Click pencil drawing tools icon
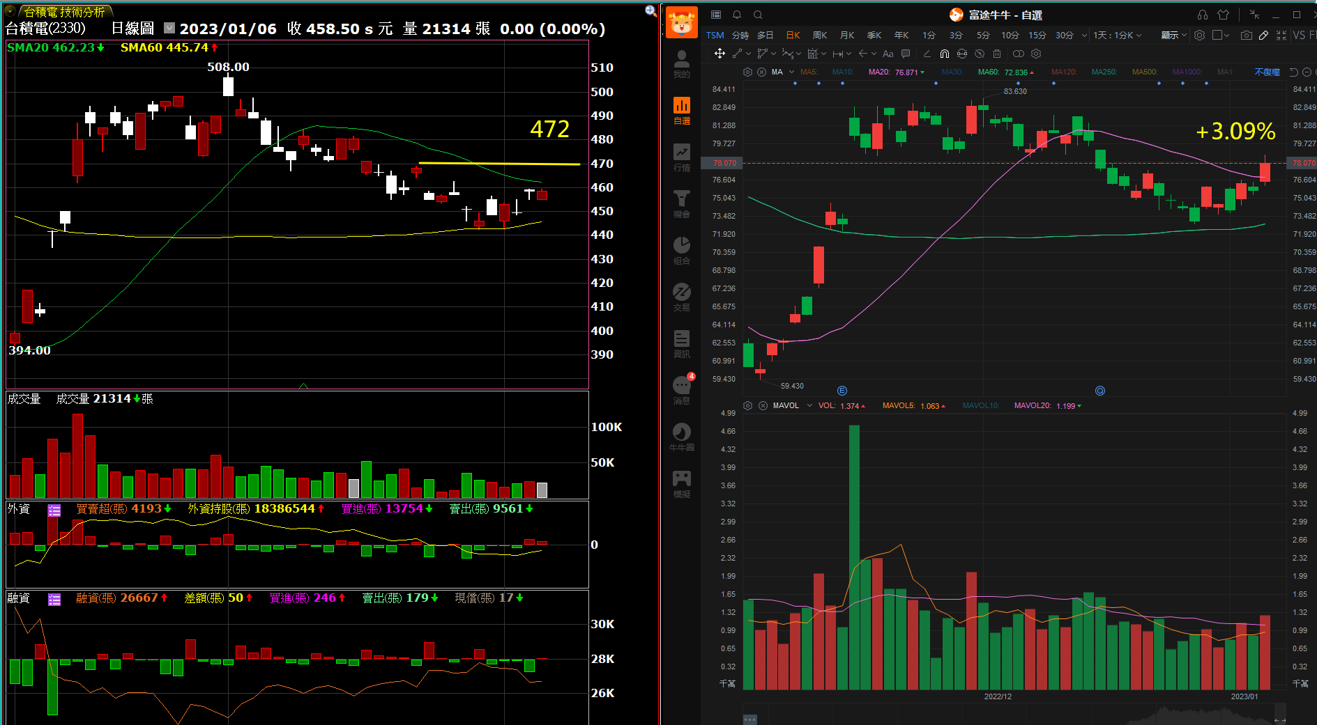The height and width of the screenshot is (725, 1317). pyautogui.click(x=1263, y=35)
